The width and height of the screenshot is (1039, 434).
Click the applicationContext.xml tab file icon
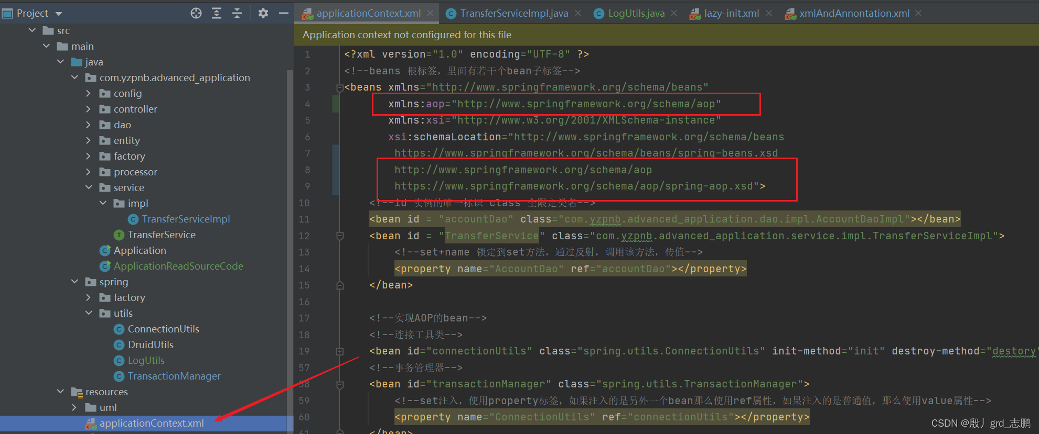(x=308, y=14)
